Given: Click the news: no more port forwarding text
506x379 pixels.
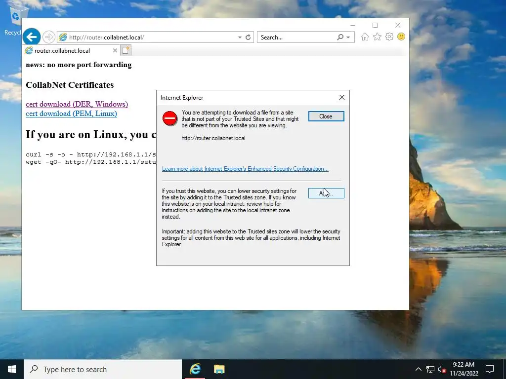Looking at the screenshot, I should pos(79,65).
